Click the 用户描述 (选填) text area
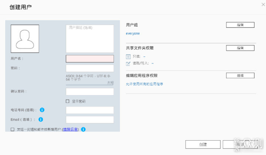 pyautogui.click(x=90, y=39)
